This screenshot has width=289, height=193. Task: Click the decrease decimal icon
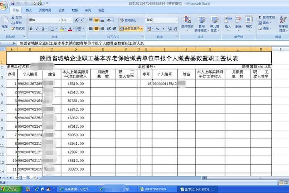(x=175, y=29)
